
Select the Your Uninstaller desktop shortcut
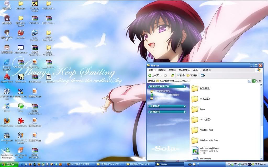coord(35,35)
